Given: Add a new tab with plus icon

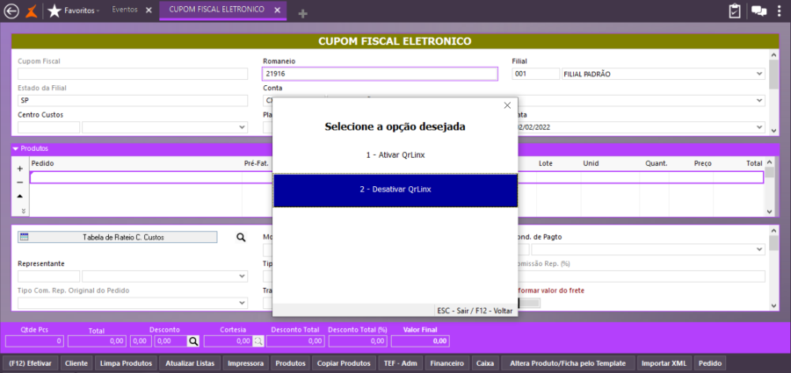Looking at the screenshot, I should point(302,14).
